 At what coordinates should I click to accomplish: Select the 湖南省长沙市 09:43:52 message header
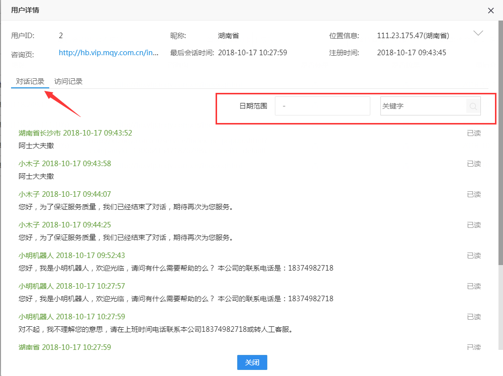75,133
